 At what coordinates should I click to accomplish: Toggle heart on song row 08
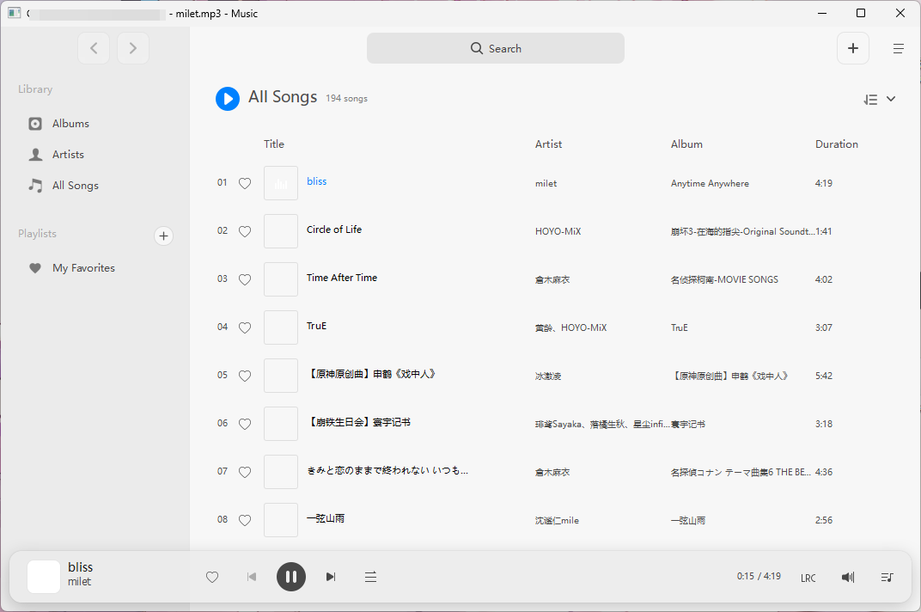[245, 521]
